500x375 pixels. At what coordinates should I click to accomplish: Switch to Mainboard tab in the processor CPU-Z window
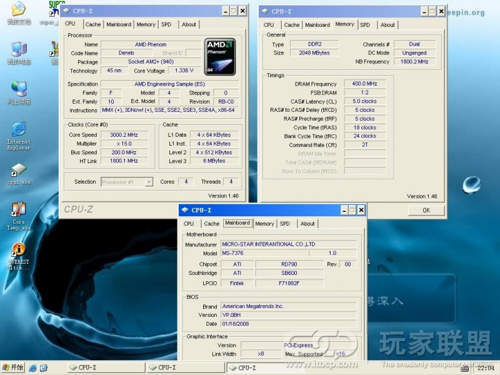119,24
